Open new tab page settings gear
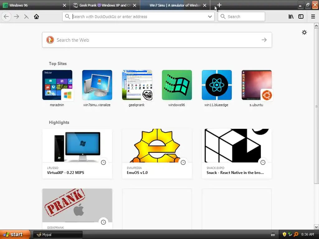 tap(304, 32)
